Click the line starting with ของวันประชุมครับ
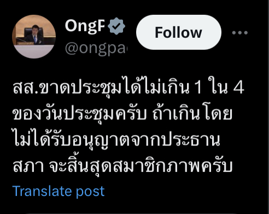 point(122,113)
